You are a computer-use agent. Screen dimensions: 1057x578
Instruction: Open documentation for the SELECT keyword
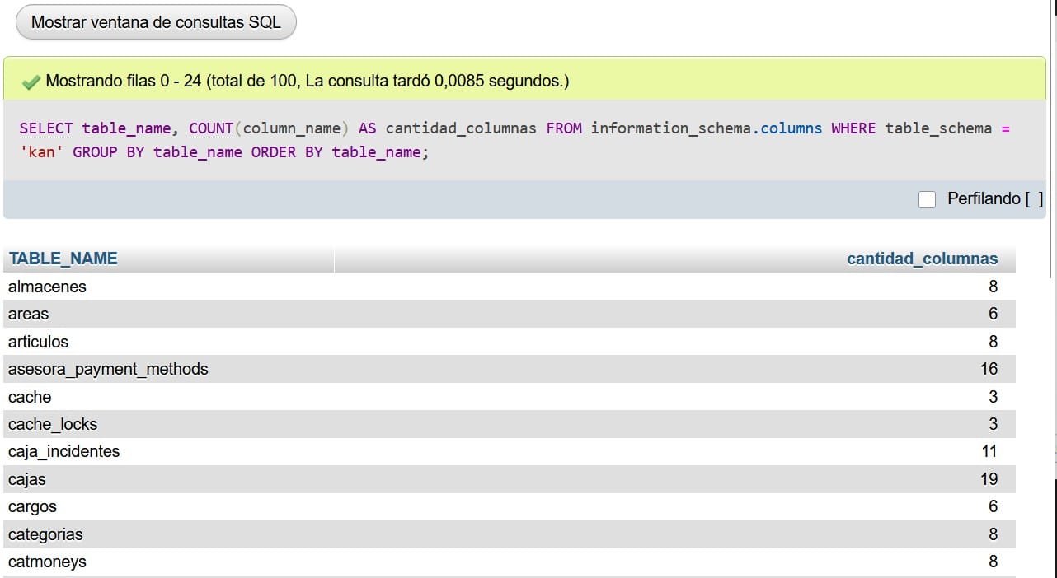tap(45, 128)
